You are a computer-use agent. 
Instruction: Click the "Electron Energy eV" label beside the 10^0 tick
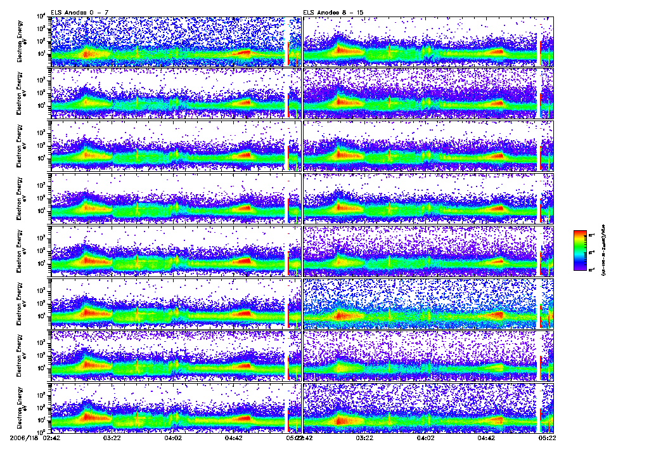click(22, 408)
